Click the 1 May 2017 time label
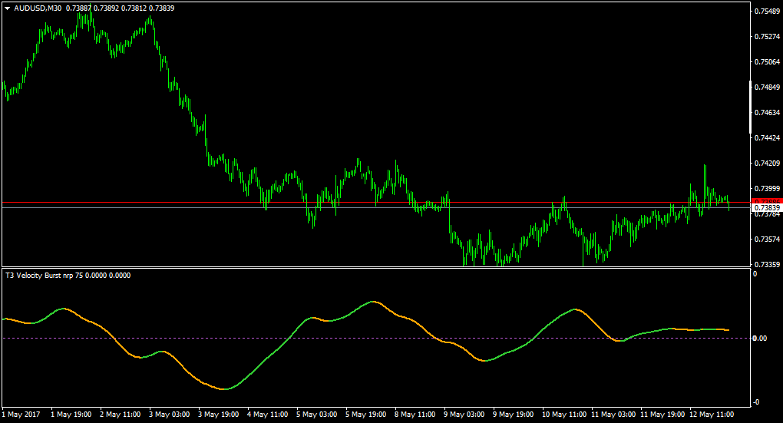 pyautogui.click(x=21, y=414)
